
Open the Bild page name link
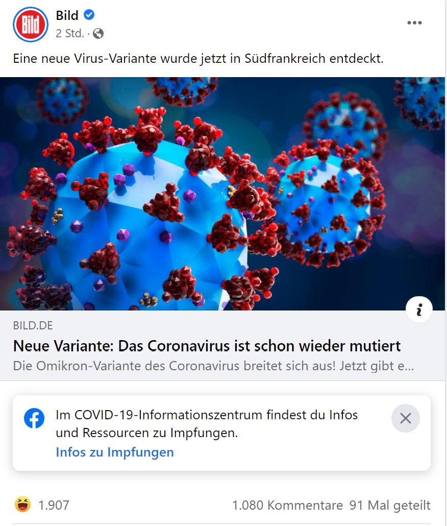(67, 15)
